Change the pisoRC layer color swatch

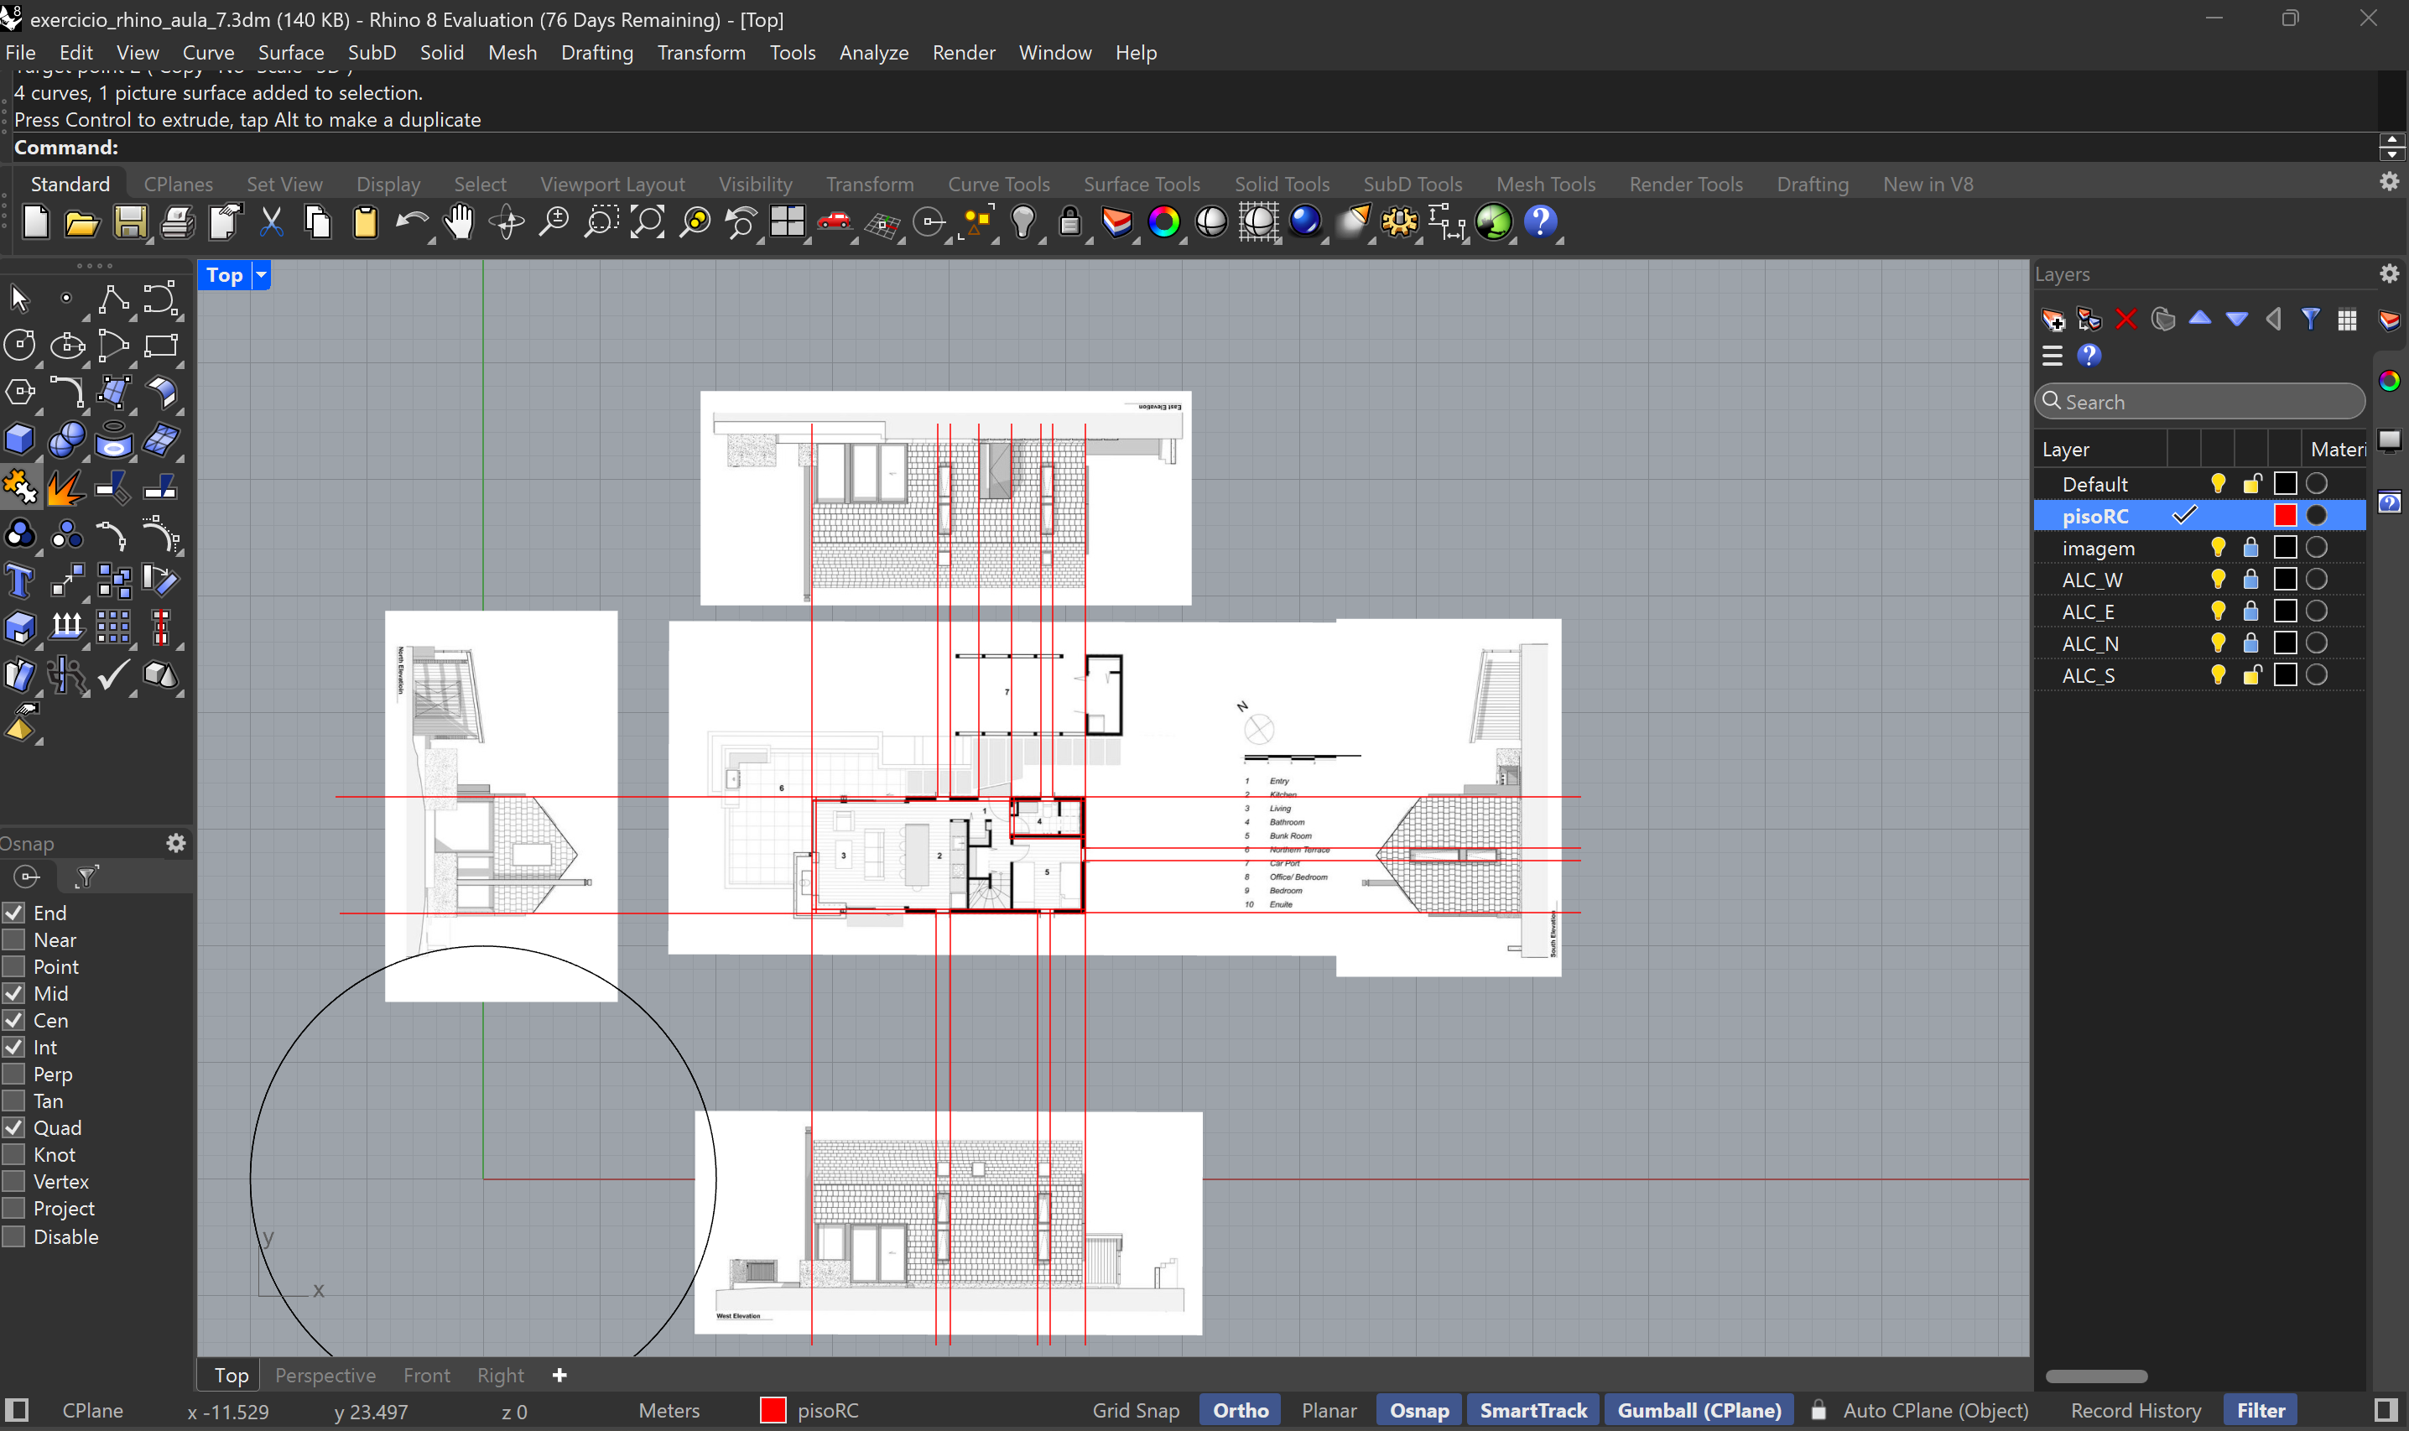(2284, 515)
